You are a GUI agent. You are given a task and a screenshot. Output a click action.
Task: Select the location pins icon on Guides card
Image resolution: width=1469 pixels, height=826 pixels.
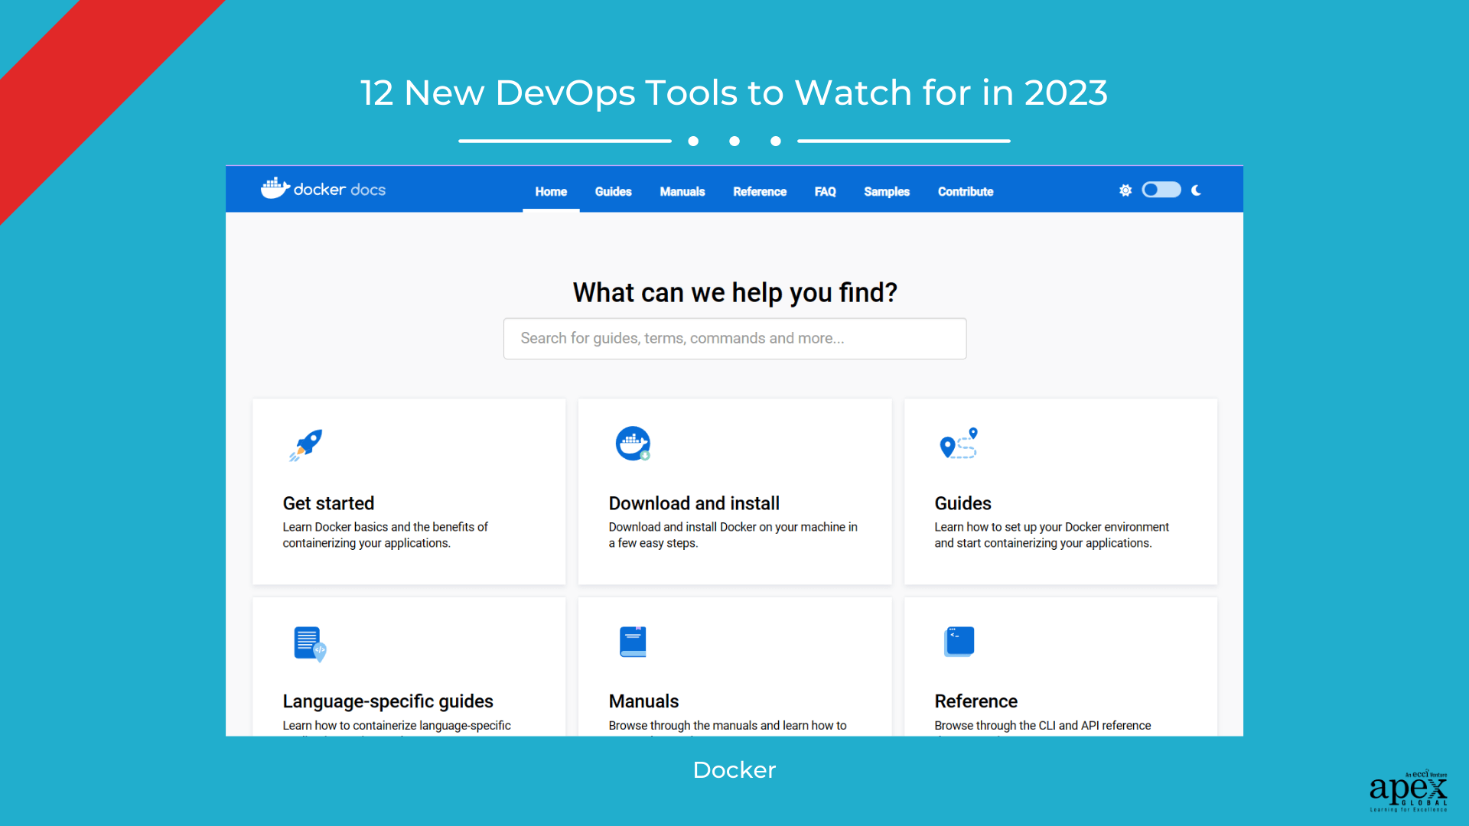[x=959, y=444]
